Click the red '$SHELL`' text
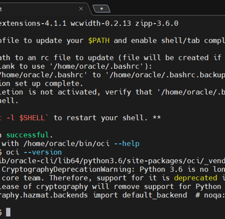This screenshot has height=219, width=225. [34, 118]
